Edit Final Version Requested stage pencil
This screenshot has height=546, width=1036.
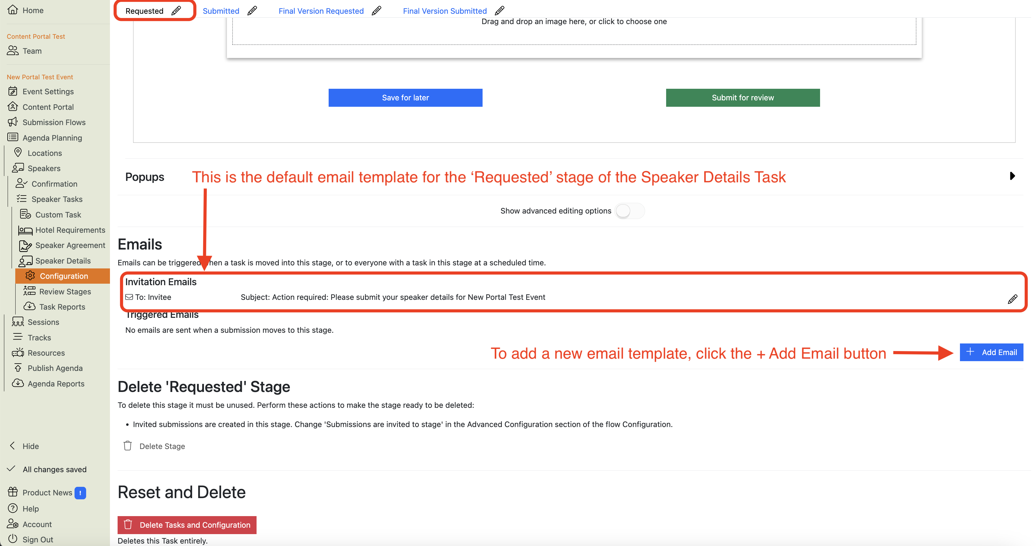click(376, 10)
